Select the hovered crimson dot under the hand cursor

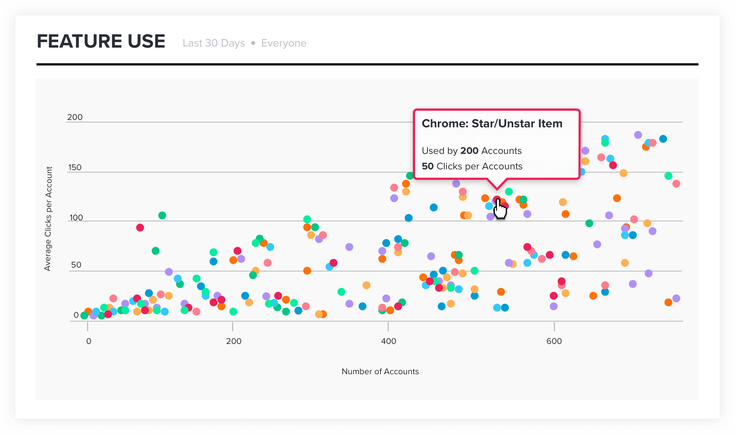(497, 200)
